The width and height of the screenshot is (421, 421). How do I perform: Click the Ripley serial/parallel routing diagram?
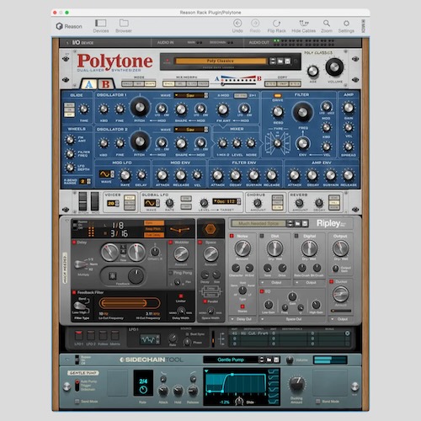pos(210,291)
